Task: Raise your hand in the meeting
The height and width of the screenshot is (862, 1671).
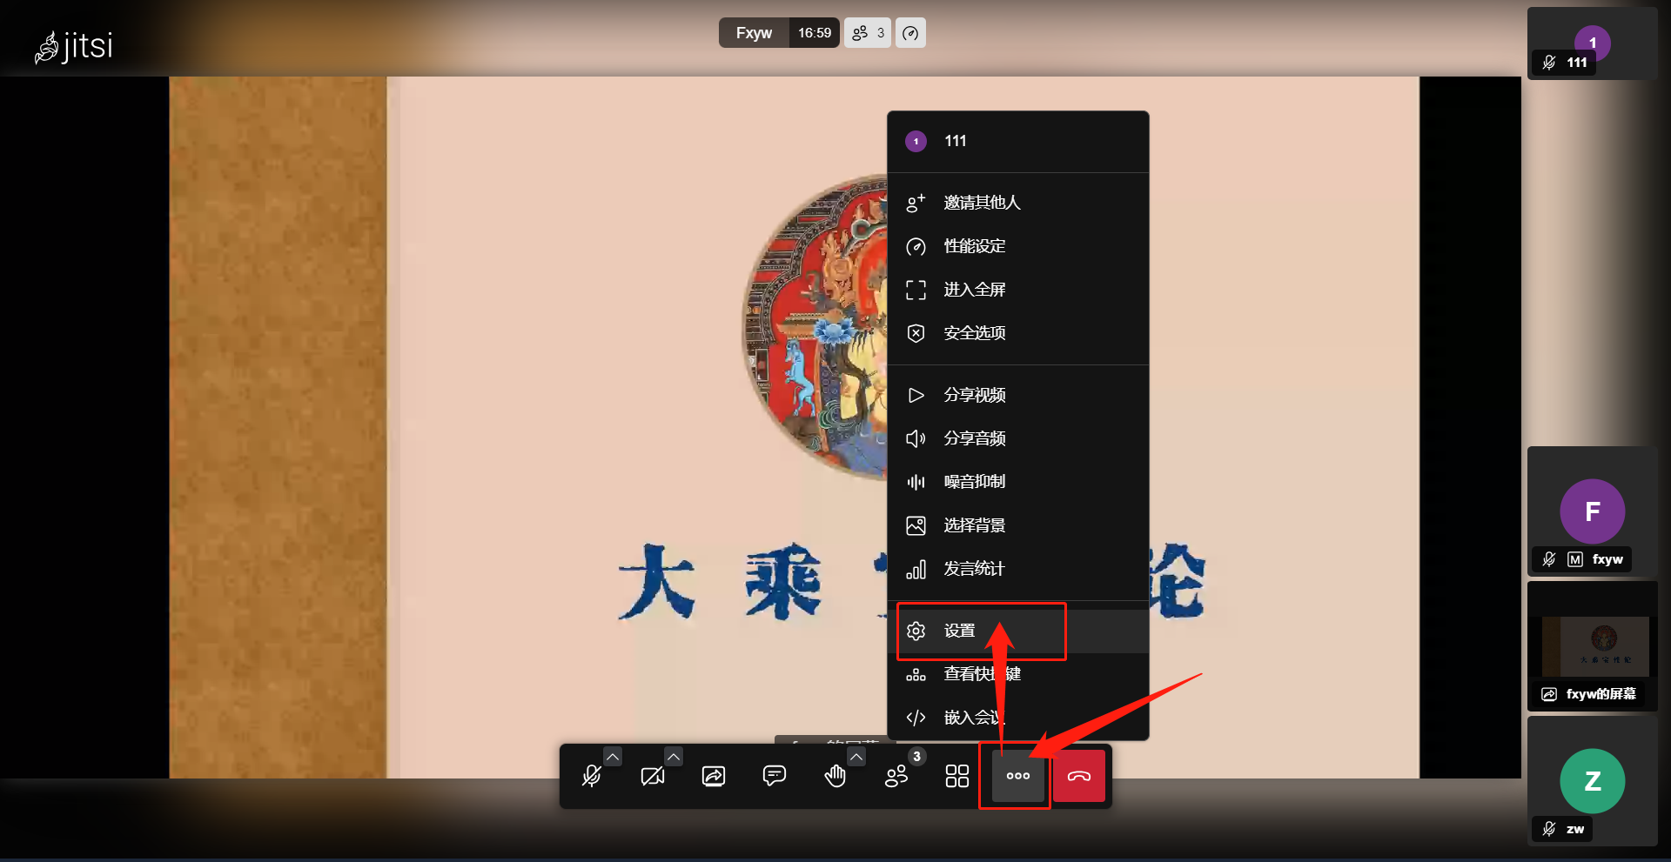Action: point(835,776)
